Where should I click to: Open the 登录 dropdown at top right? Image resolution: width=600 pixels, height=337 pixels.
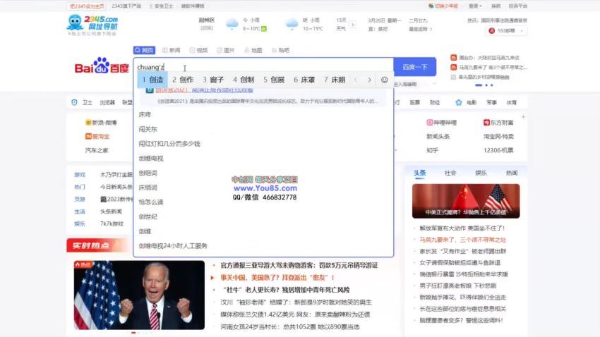(475, 6)
